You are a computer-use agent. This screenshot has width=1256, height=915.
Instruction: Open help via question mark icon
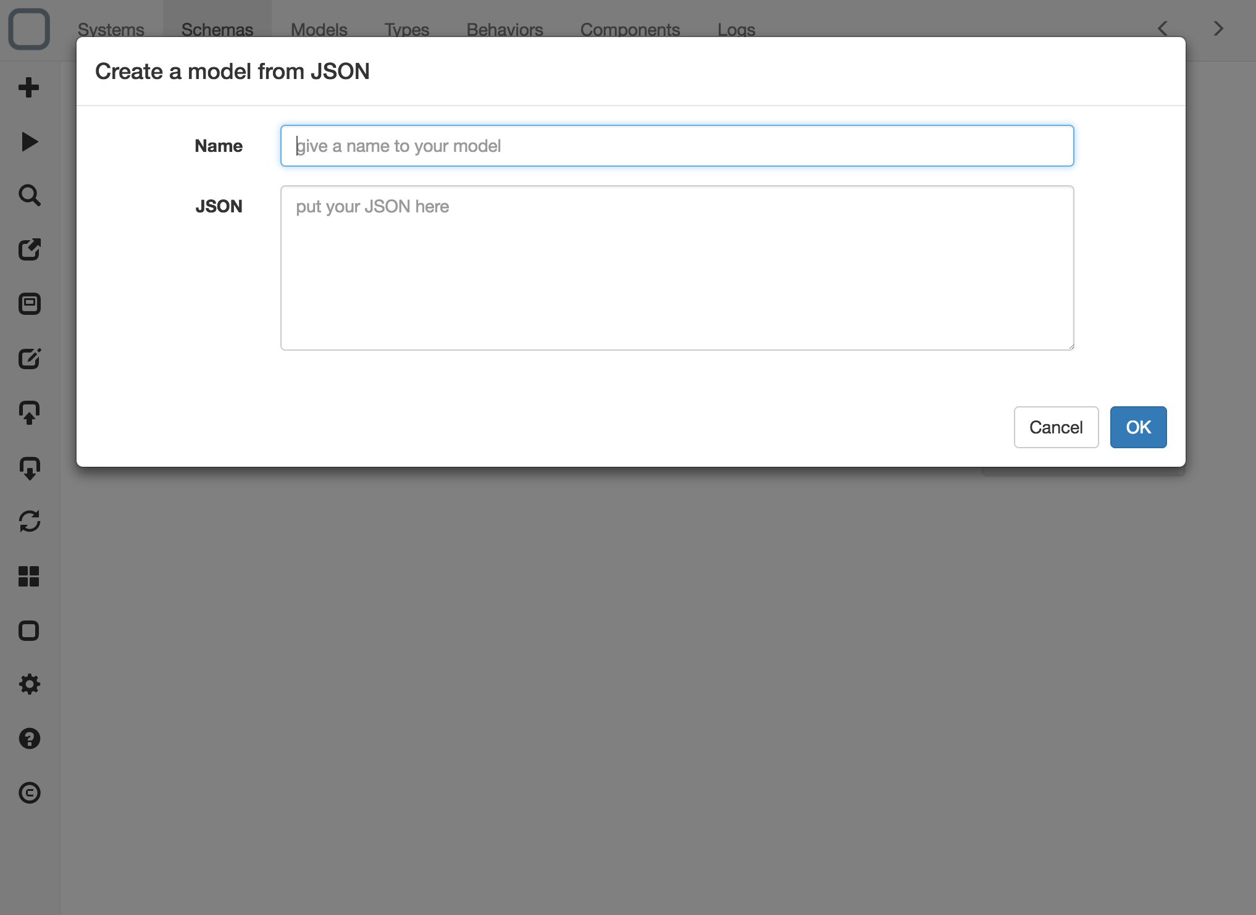coord(29,738)
